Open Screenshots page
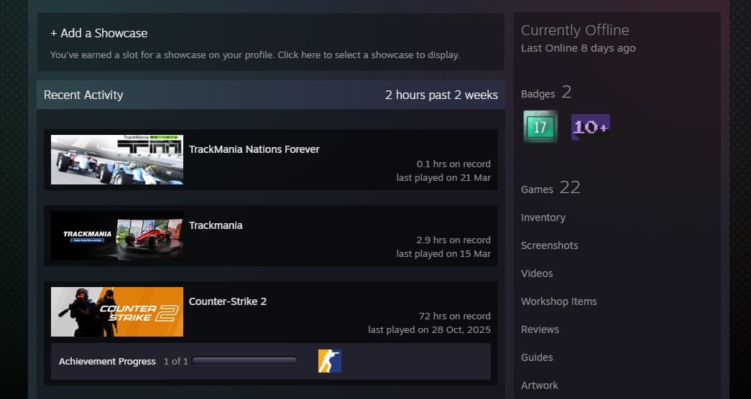This screenshot has width=751, height=399. (x=549, y=245)
